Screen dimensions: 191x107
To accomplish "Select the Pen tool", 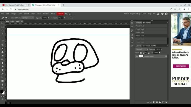I will click(2, 74).
